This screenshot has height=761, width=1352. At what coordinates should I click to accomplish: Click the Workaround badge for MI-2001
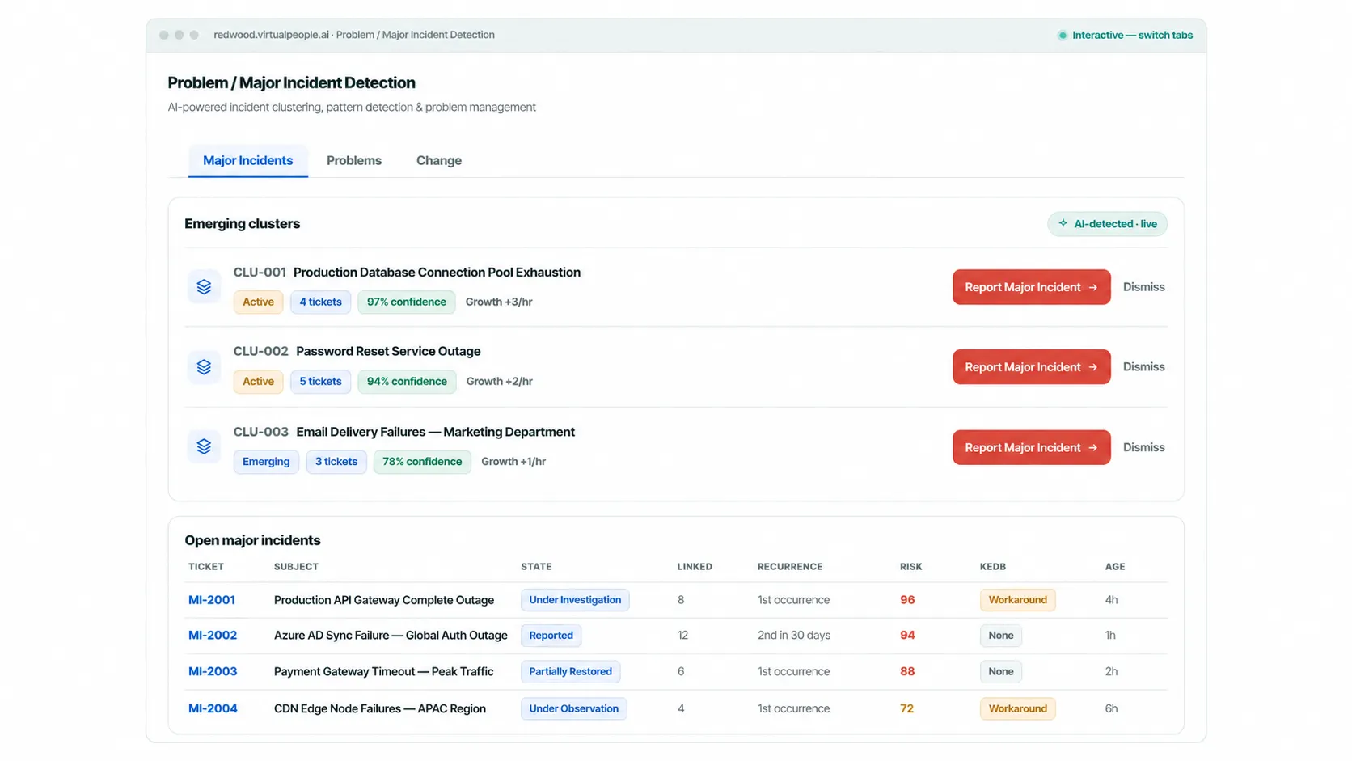click(1017, 600)
